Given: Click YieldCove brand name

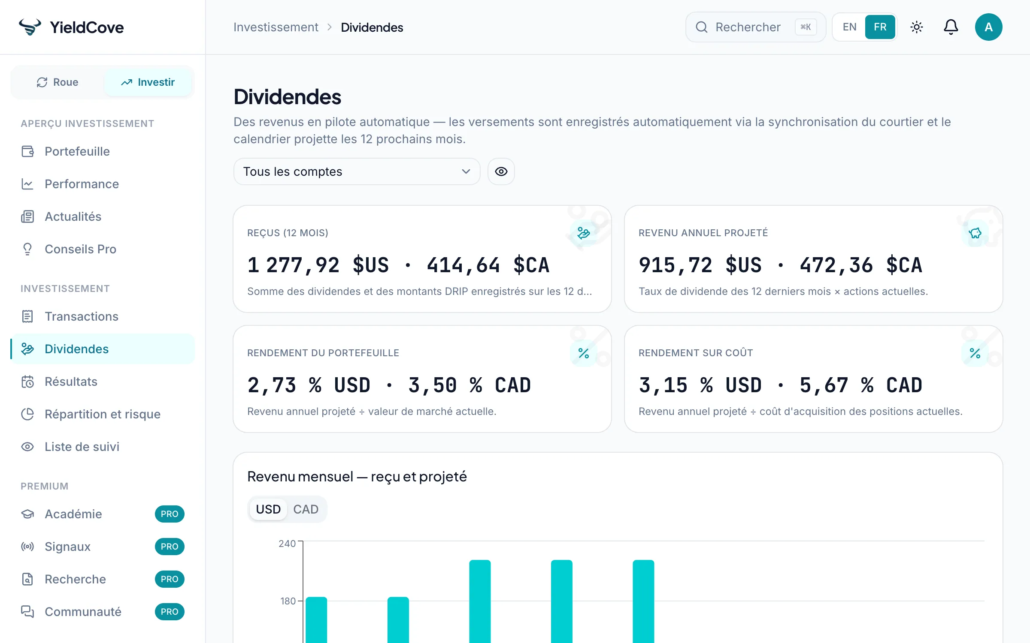Looking at the screenshot, I should [x=87, y=27].
